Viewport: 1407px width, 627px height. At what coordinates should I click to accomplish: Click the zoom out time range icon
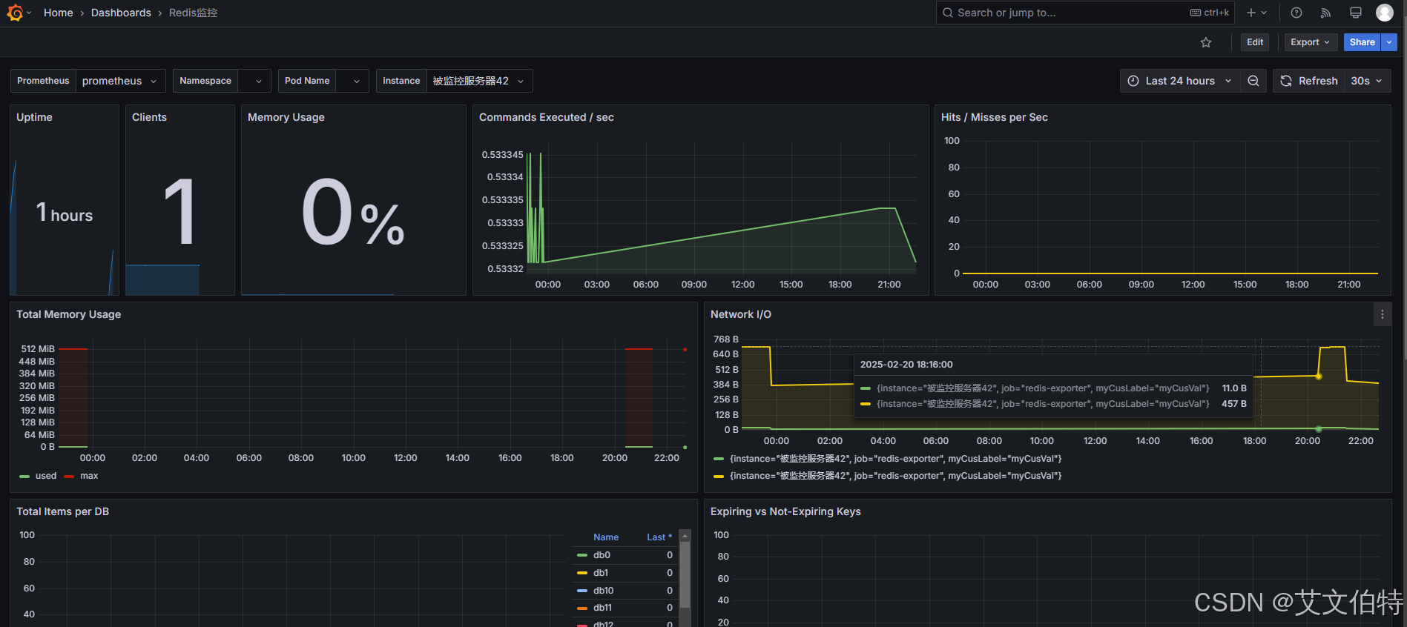pyautogui.click(x=1253, y=81)
